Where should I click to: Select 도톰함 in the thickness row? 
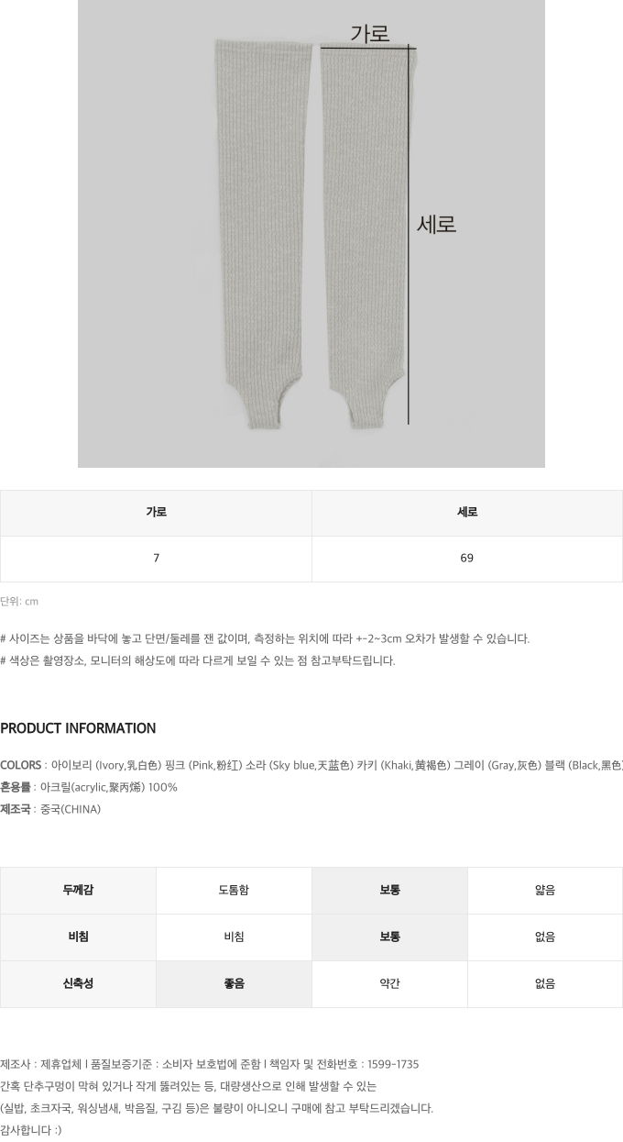click(234, 890)
